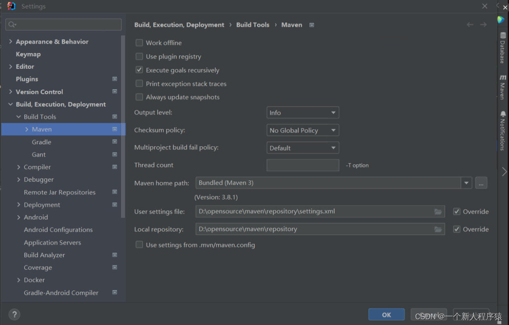Collapse Build, Execution, Deployment node
509x325 pixels.
pyautogui.click(x=11, y=104)
